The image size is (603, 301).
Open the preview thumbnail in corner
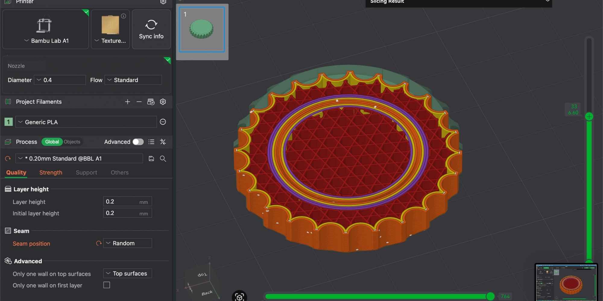(566, 282)
